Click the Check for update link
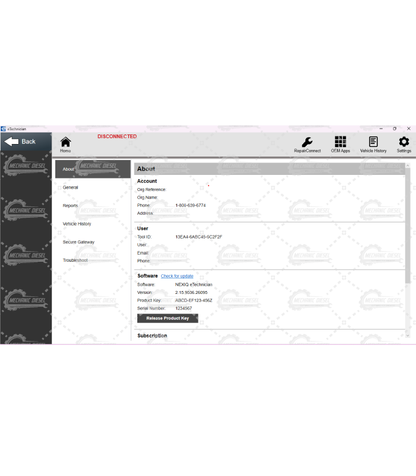Image resolution: width=416 pixels, height=476 pixels. (x=177, y=276)
